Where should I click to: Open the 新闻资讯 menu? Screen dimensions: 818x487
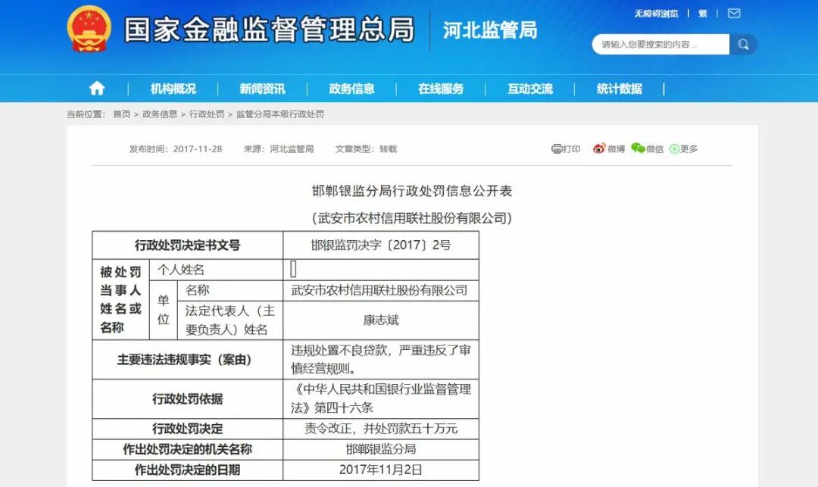262,89
